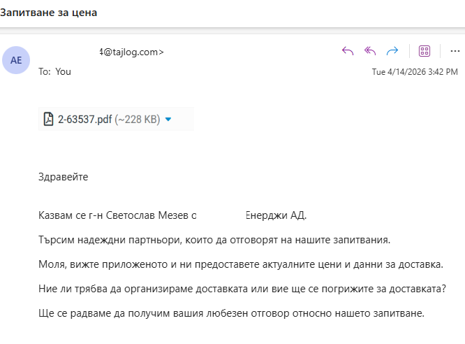Click the sentence starting with Търсим надеждни
This screenshot has height=344, width=465.
(x=214, y=240)
